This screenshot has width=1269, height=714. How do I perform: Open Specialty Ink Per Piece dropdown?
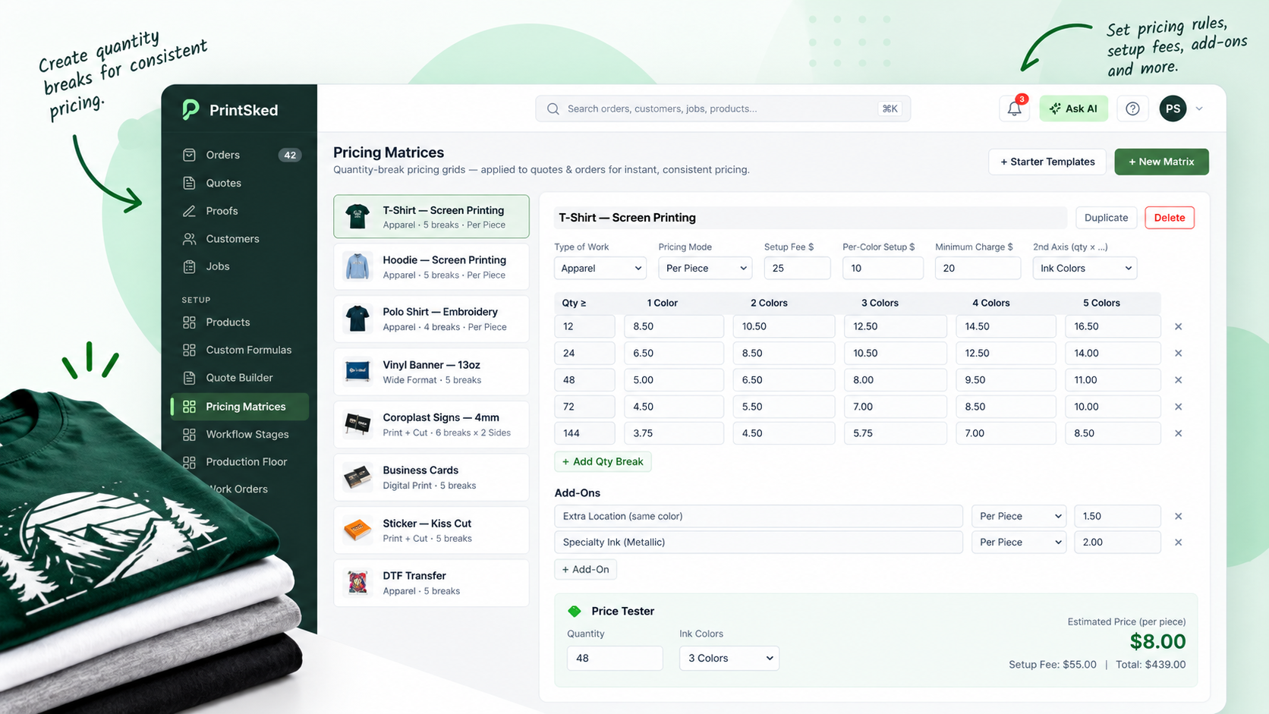[x=1019, y=543]
